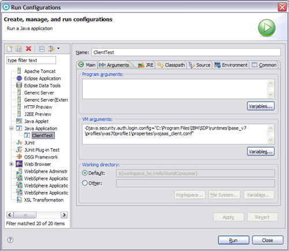
Task: Click the Run button
Action: point(234,240)
